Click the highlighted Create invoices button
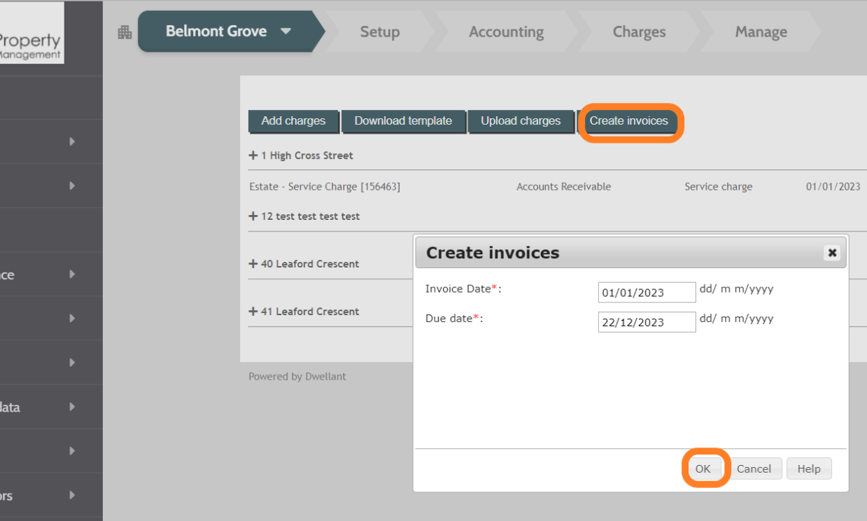Image resolution: width=867 pixels, height=521 pixels. pyautogui.click(x=629, y=120)
